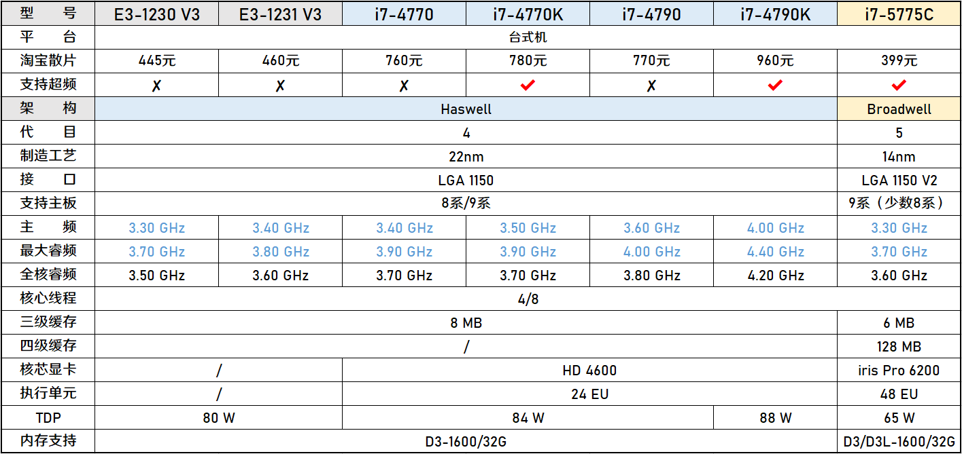Click the 全核睿频 row label
Screen dimensions: 962x454
pyautogui.click(x=48, y=275)
